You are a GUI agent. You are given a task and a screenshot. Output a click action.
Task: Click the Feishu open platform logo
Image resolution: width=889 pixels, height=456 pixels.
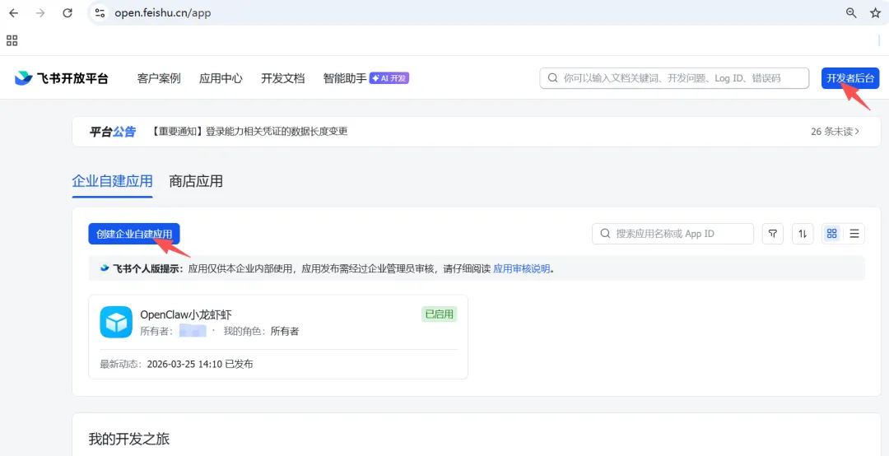click(61, 78)
